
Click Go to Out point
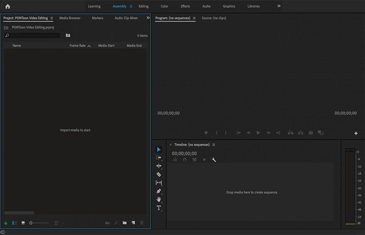(278, 133)
